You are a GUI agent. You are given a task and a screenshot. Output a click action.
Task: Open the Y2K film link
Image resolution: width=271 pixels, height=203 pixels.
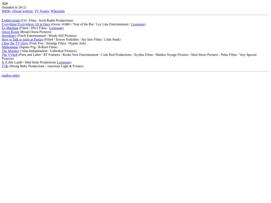(5, 66)
